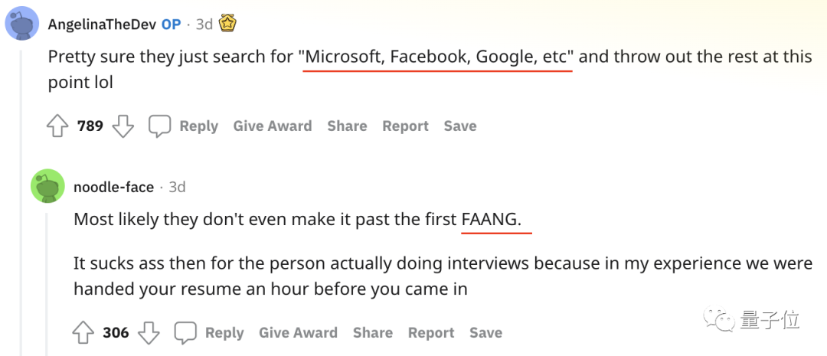Click noodle-face's green avatar icon

click(47, 186)
